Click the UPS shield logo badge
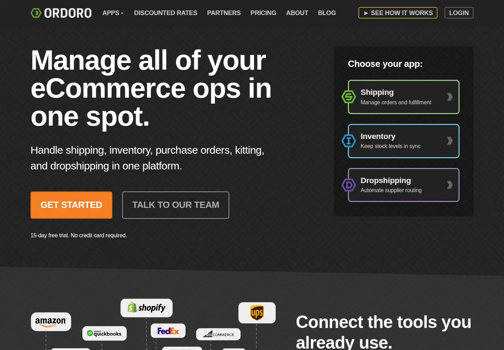504x350 pixels. 257,313
